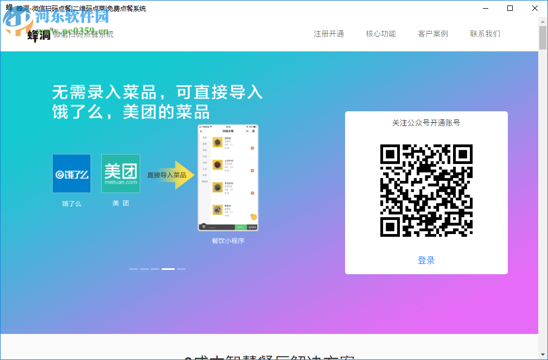Tap a dish item image inside the phone mockup

pyautogui.click(x=216, y=142)
